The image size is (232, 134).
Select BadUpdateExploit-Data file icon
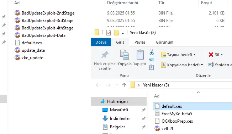(x=17, y=35)
